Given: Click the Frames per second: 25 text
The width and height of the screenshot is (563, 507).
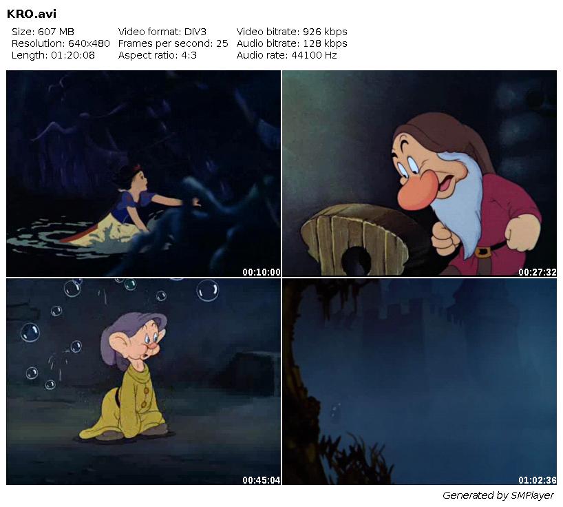Looking at the screenshot, I should [x=173, y=43].
